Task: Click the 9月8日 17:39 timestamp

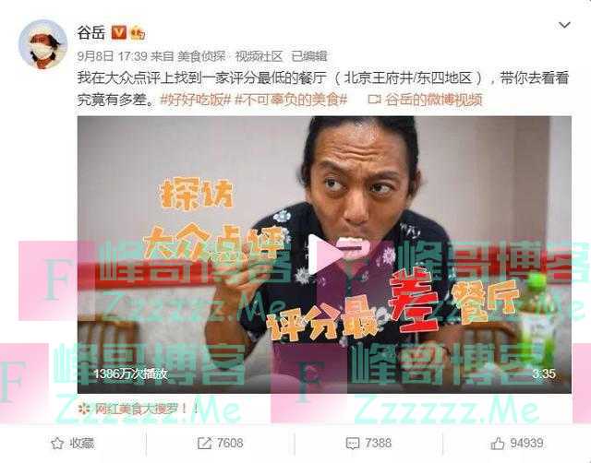Action: (x=112, y=56)
